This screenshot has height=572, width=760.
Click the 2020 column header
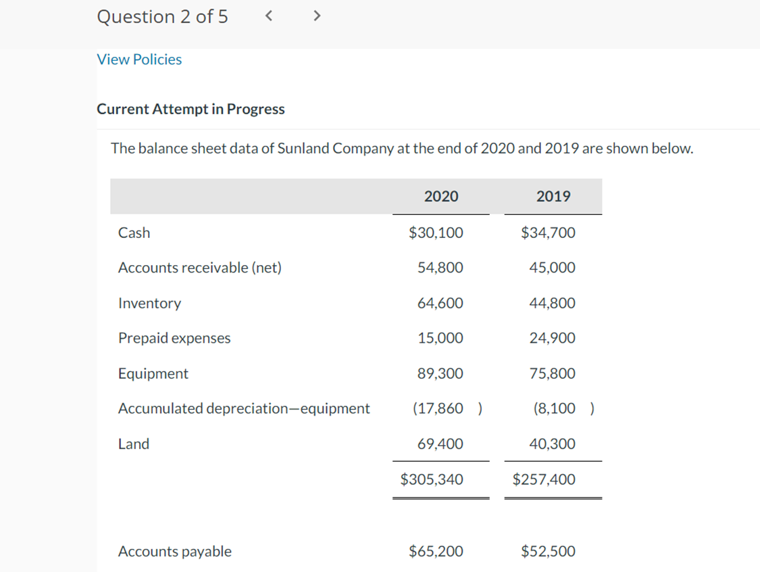click(x=440, y=196)
